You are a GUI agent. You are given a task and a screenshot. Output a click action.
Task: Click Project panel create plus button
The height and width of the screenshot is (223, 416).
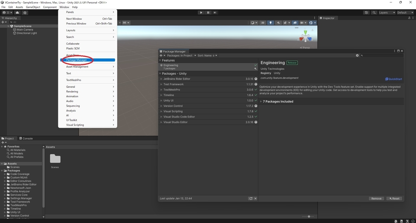click(3, 142)
